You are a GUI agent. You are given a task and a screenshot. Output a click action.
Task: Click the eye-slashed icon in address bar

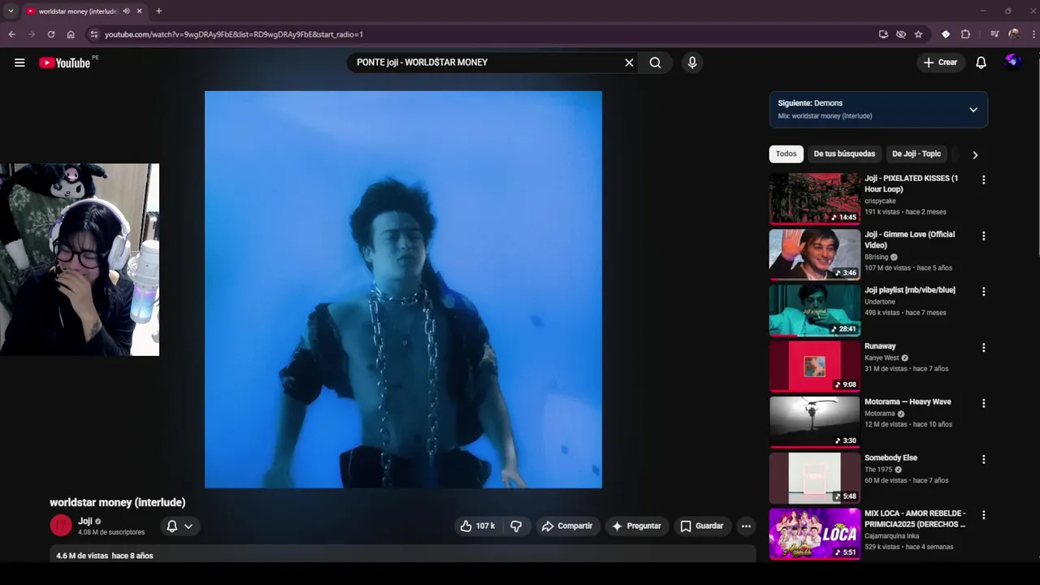tap(901, 34)
